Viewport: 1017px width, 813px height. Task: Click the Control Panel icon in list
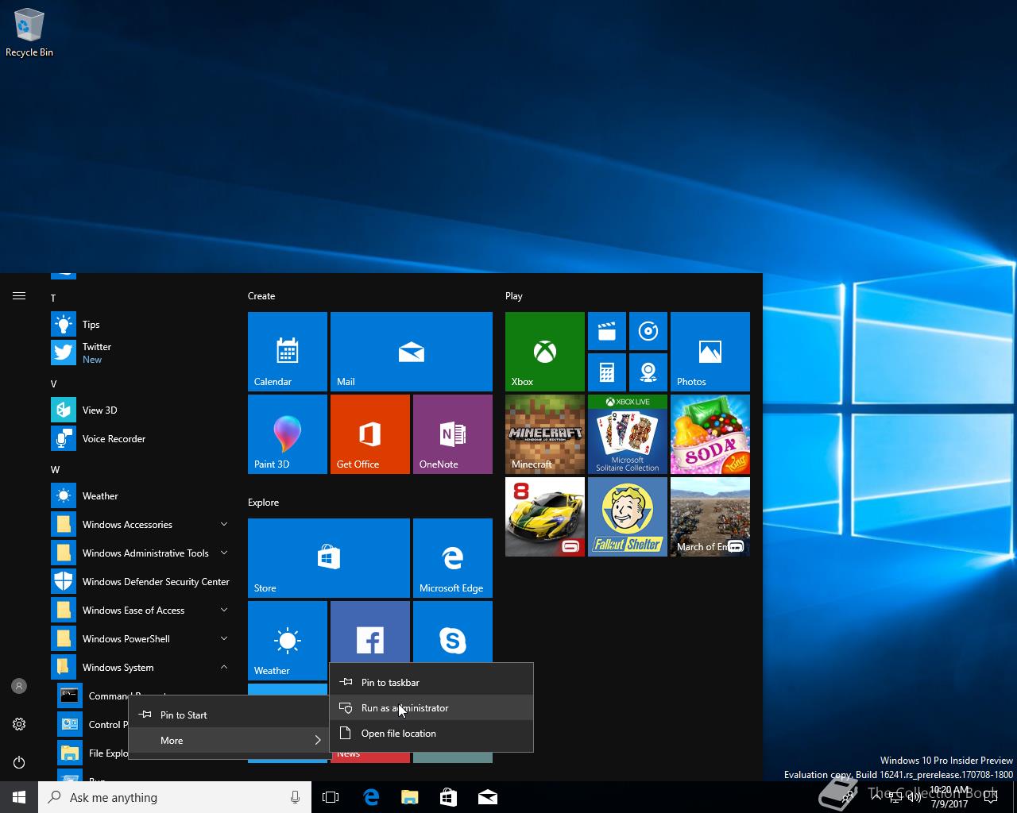[70, 724]
